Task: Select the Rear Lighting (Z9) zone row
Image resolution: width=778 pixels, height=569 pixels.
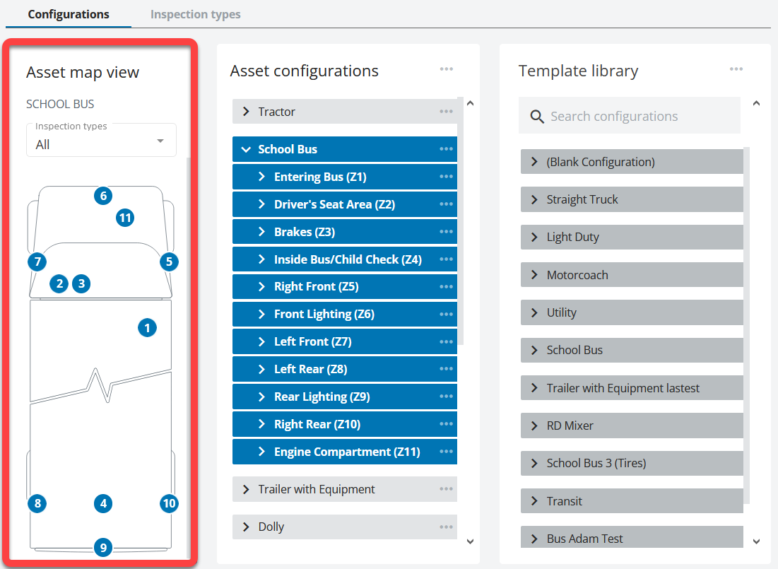Action: (x=345, y=397)
